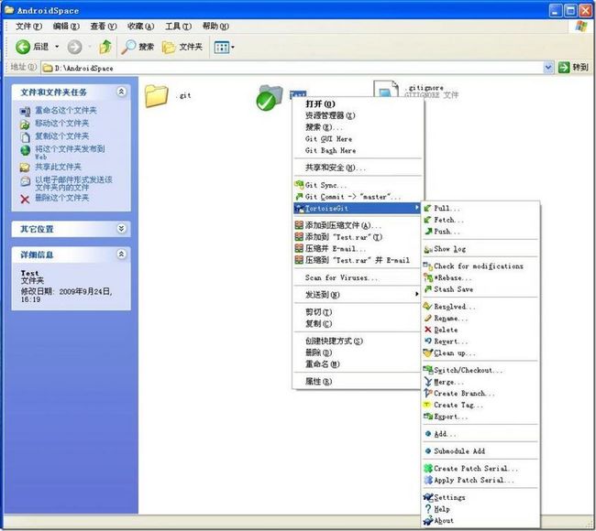
Task: Expand the 其它位置 panel
Action: coord(121,229)
